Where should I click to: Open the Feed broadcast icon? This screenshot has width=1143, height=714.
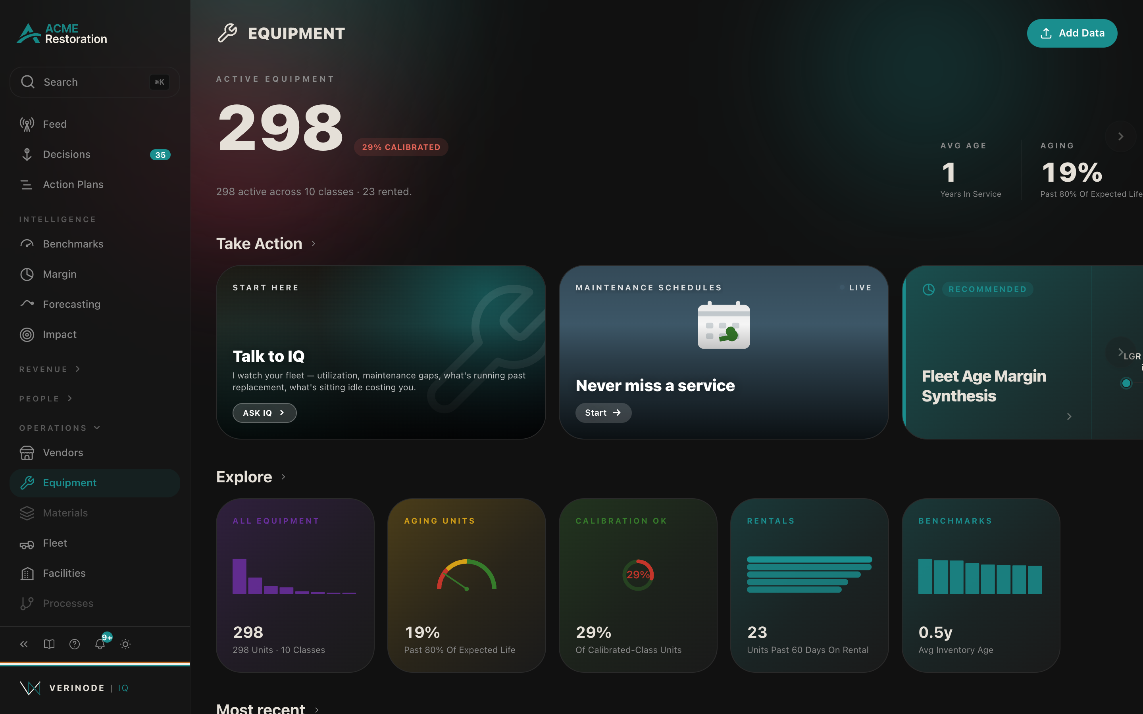point(27,124)
